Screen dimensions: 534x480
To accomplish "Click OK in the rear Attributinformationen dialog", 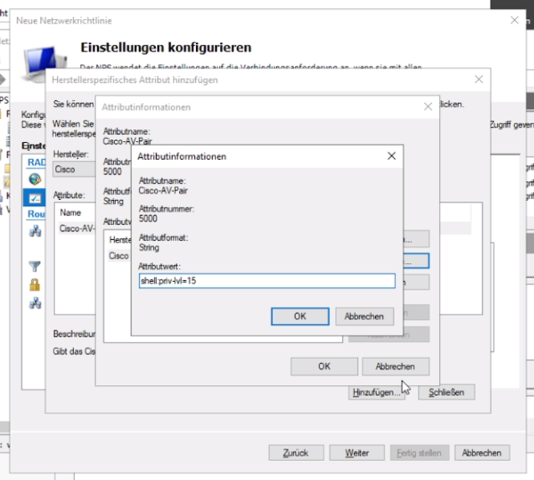I will (x=324, y=366).
